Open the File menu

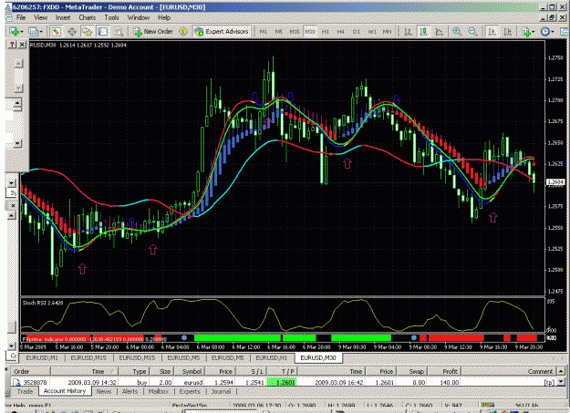[21, 17]
